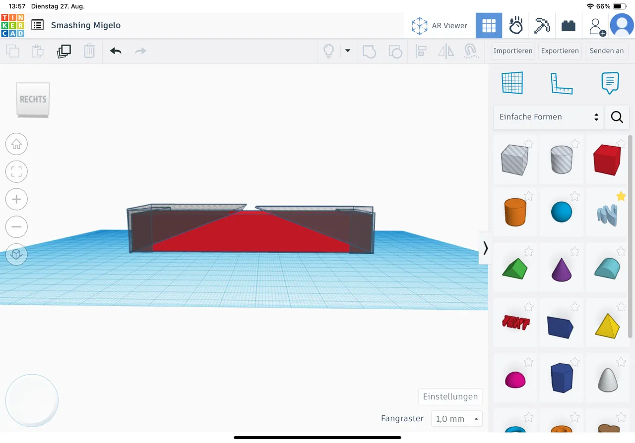Favorite the red box shape star
Viewport: 635px width, 443px height.
[621, 144]
